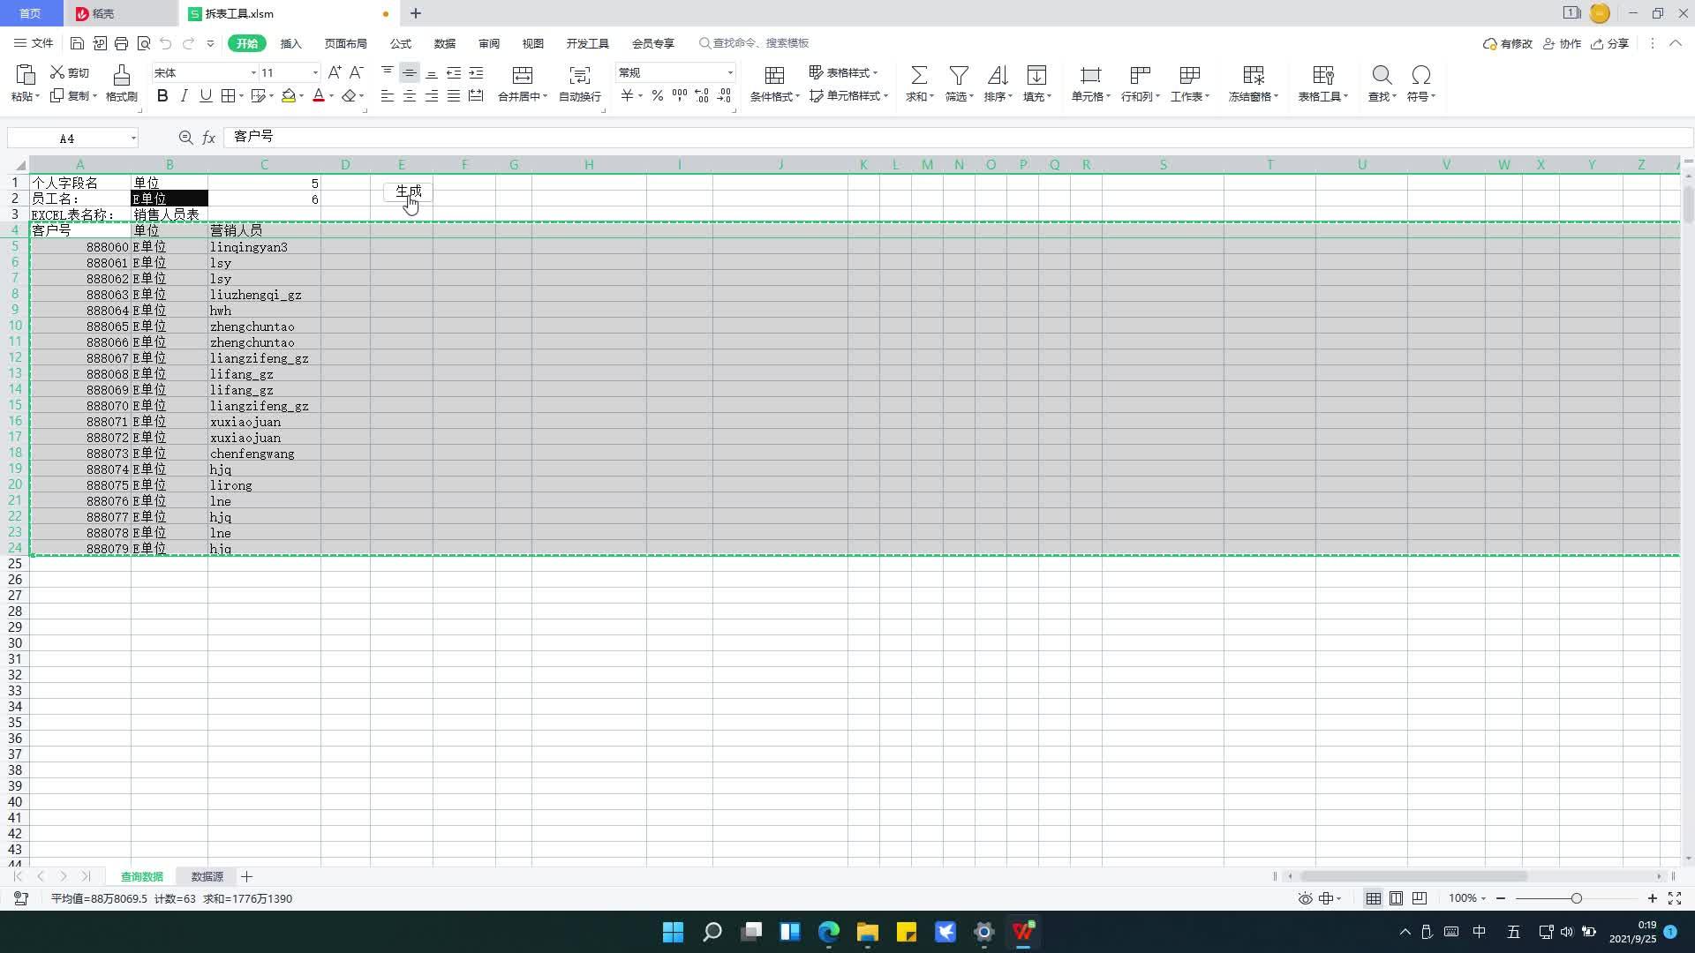1695x953 pixels.
Task: Click the Wrap Text (自动换行) icon
Action: pyautogui.click(x=579, y=75)
